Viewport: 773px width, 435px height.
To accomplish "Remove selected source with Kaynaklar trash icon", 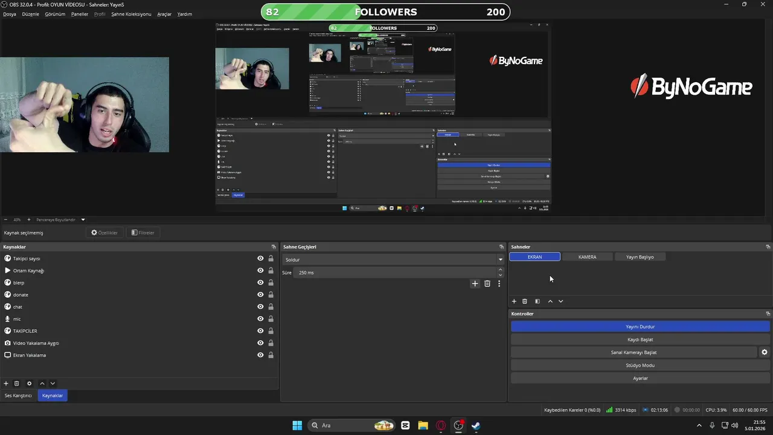I will pyautogui.click(x=17, y=384).
